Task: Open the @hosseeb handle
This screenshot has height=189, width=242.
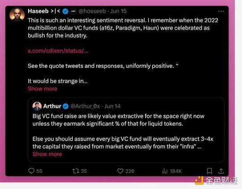Action: coord(92,11)
